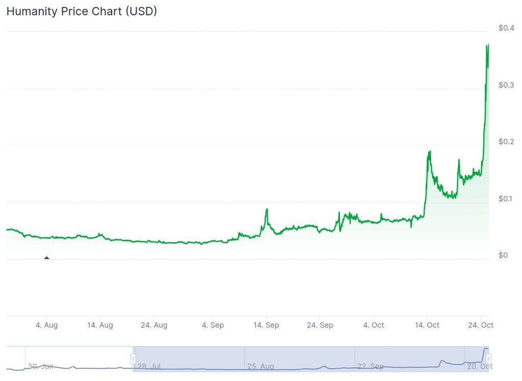This screenshot has height=381, width=522.
Task: Click the 4. Aug x-axis date label
Action: 46,325
